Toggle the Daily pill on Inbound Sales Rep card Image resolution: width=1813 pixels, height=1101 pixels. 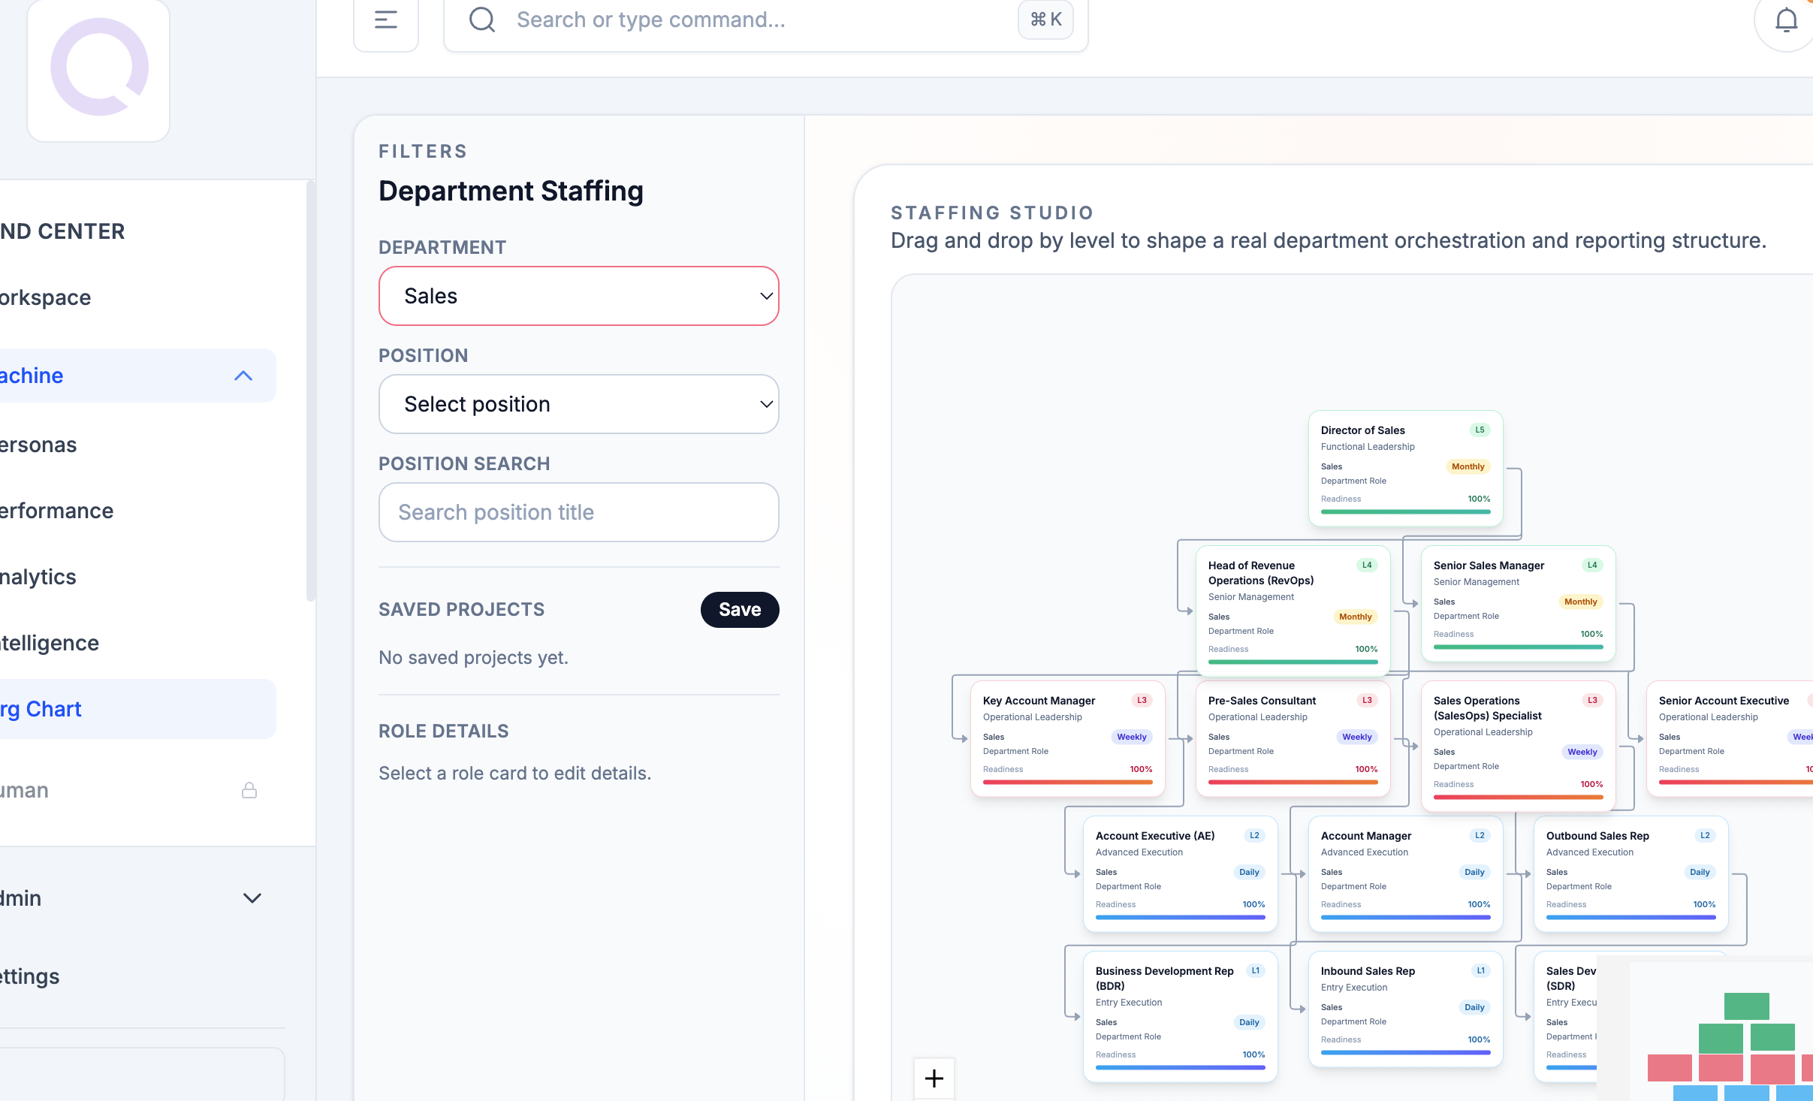tap(1474, 1007)
